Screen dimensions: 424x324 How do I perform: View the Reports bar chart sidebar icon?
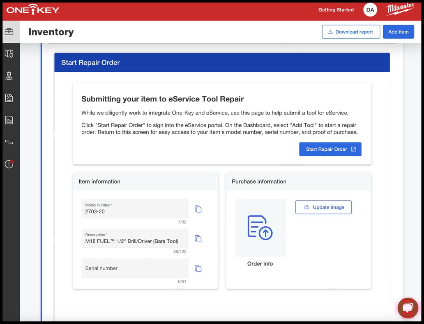coord(9,120)
